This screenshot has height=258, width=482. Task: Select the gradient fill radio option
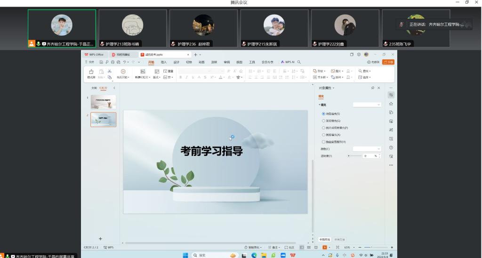click(323, 121)
